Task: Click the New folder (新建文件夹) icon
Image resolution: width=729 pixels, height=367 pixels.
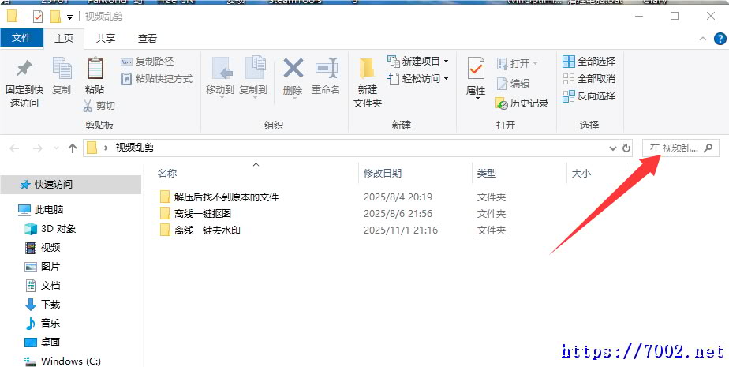Action: 368,69
